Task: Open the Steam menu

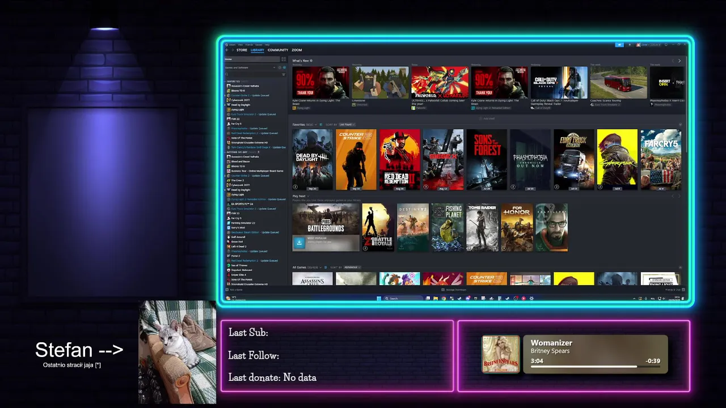Action: coord(232,45)
